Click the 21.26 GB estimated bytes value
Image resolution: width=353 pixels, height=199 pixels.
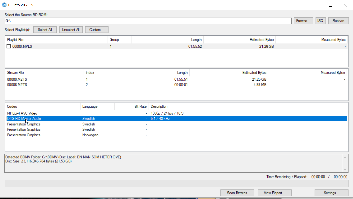click(266, 47)
